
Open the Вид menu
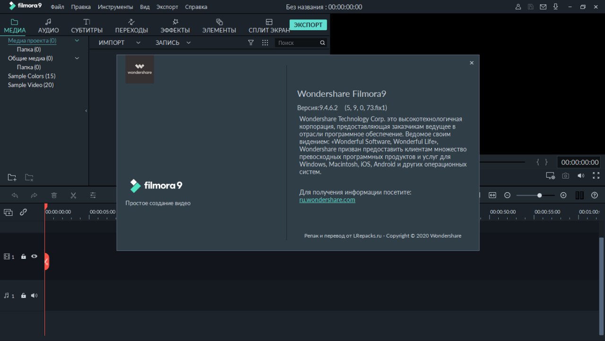point(145,7)
